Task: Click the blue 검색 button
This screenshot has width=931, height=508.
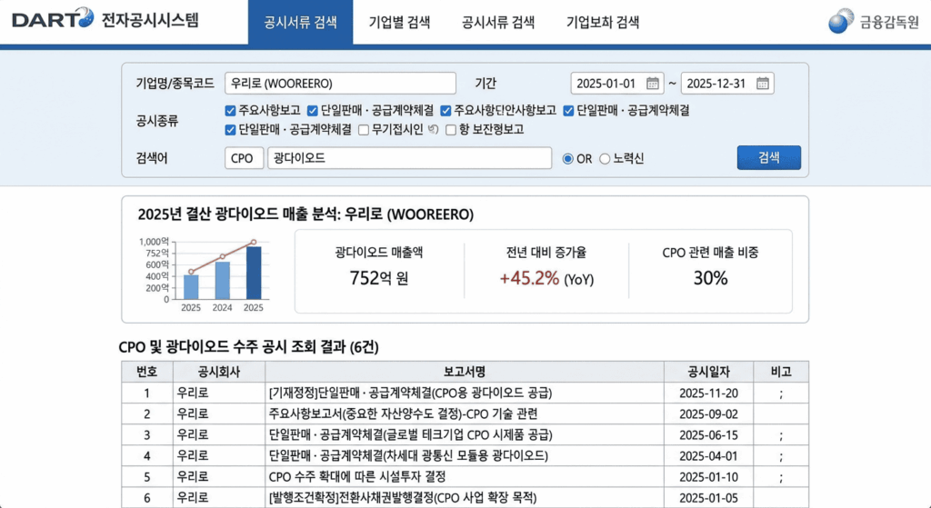Action: coord(769,157)
